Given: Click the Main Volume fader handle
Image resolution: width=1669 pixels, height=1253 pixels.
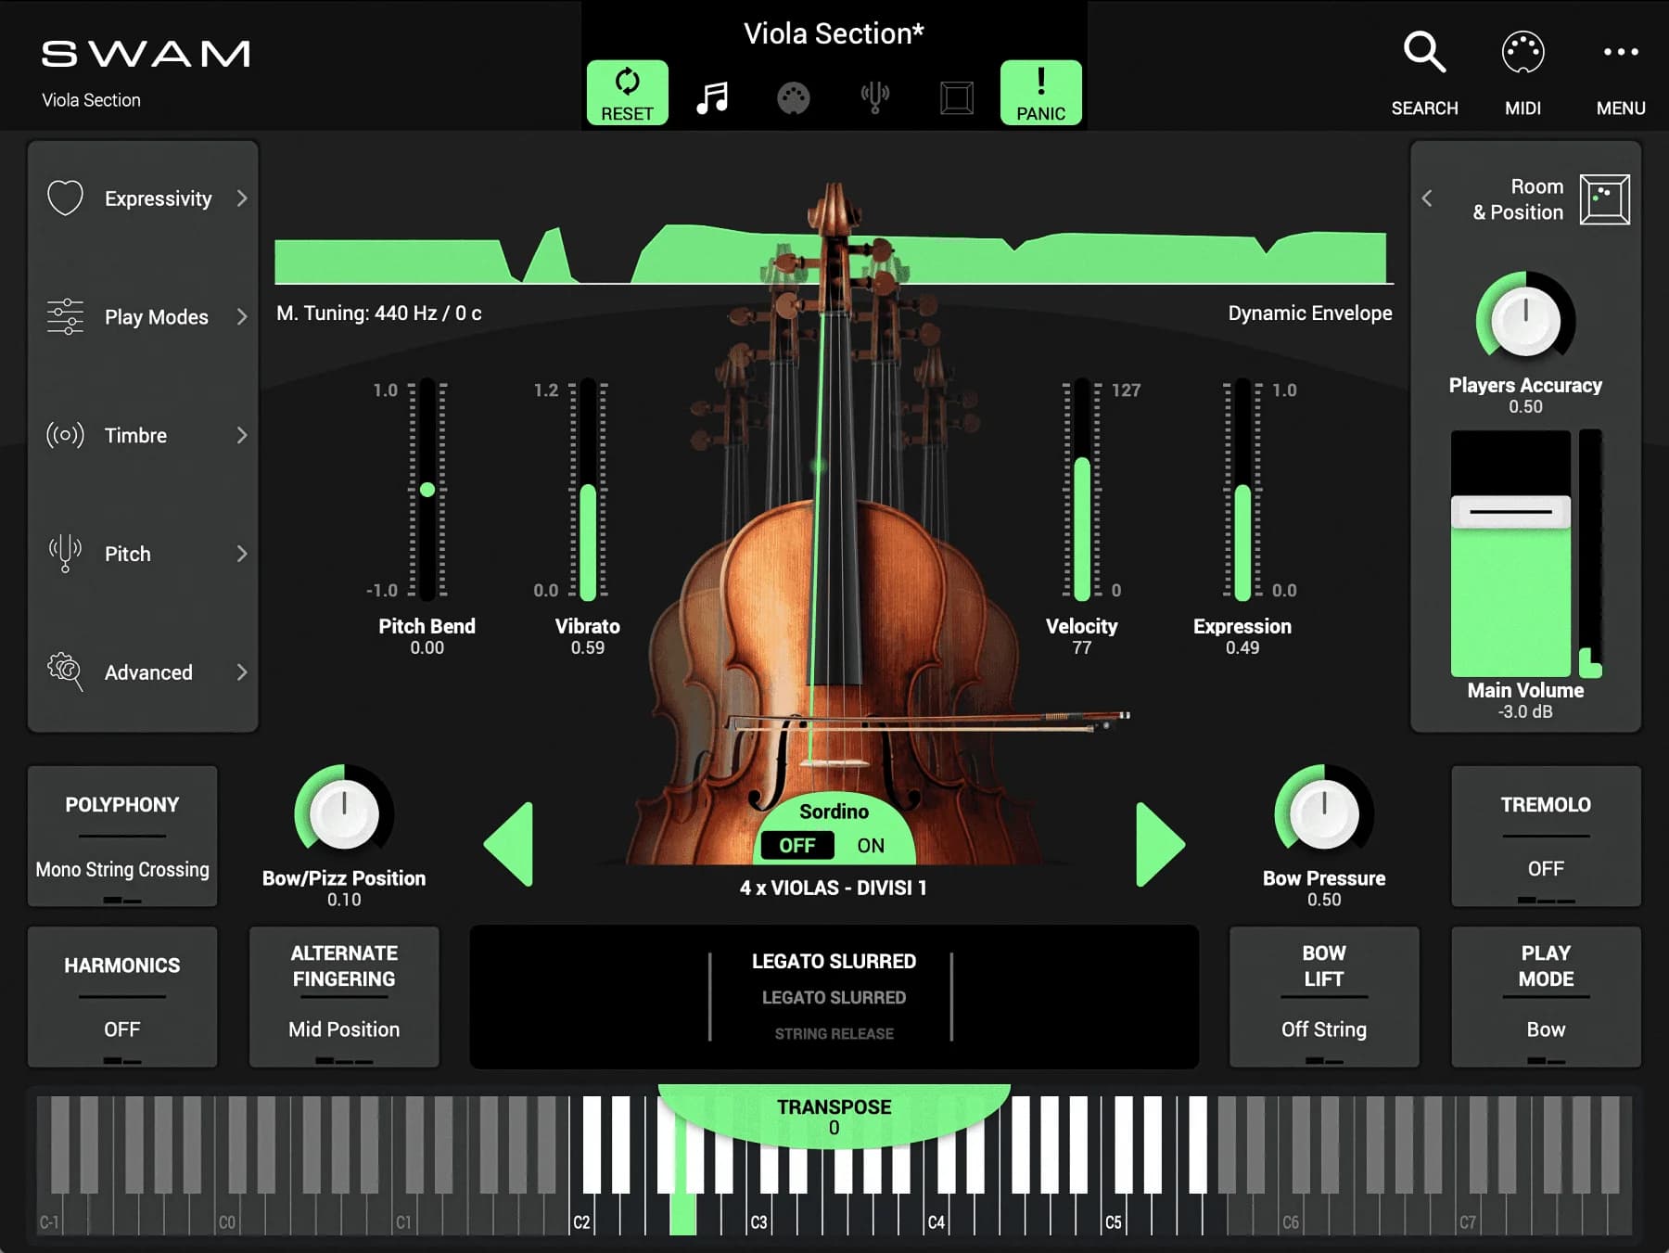Looking at the screenshot, I should coord(1510,512).
